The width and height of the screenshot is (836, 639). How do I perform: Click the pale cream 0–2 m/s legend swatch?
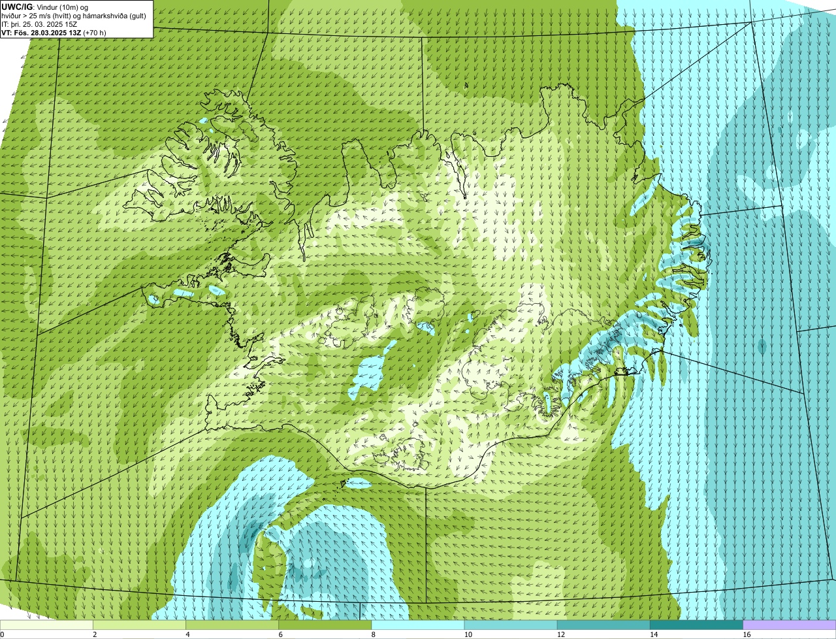coord(46,625)
